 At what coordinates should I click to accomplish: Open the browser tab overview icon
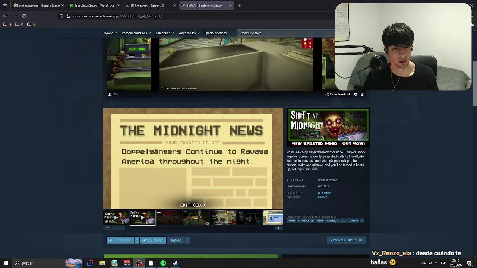(5, 6)
